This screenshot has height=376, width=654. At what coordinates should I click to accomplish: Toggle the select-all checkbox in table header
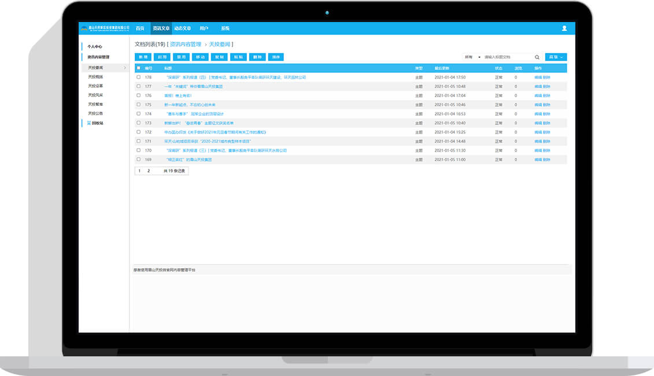tap(139, 68)
